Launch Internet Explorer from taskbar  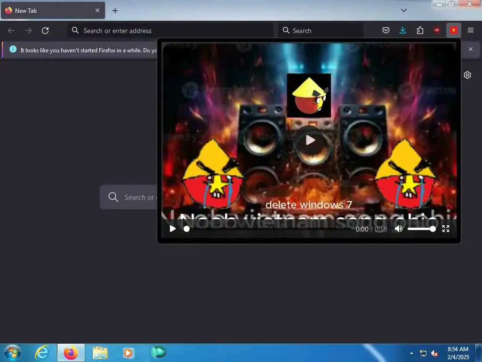[42, 353]
